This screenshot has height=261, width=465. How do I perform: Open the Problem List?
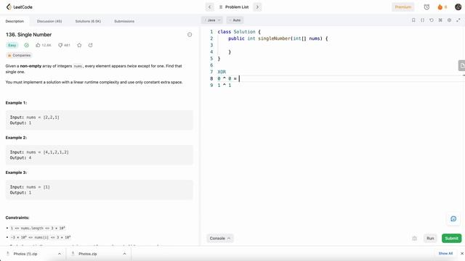pos(234,7)
